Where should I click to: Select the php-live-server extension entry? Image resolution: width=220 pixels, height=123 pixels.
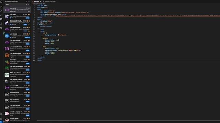(x=17, y=101)
